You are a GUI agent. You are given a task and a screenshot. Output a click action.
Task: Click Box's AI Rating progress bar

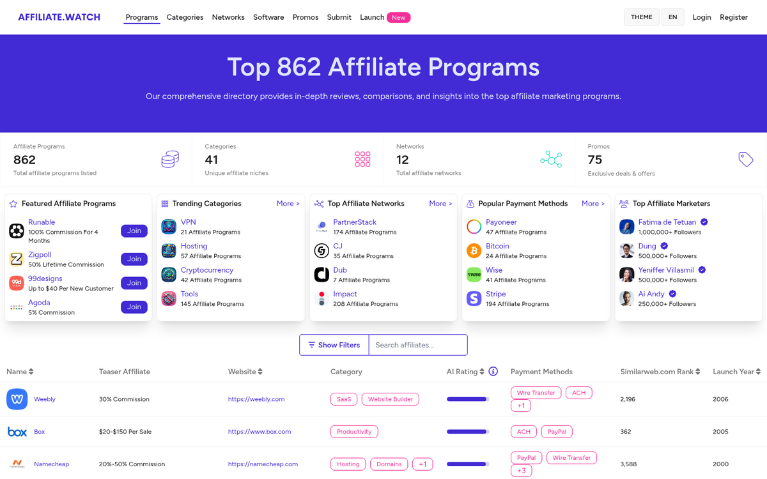(467, 431)
